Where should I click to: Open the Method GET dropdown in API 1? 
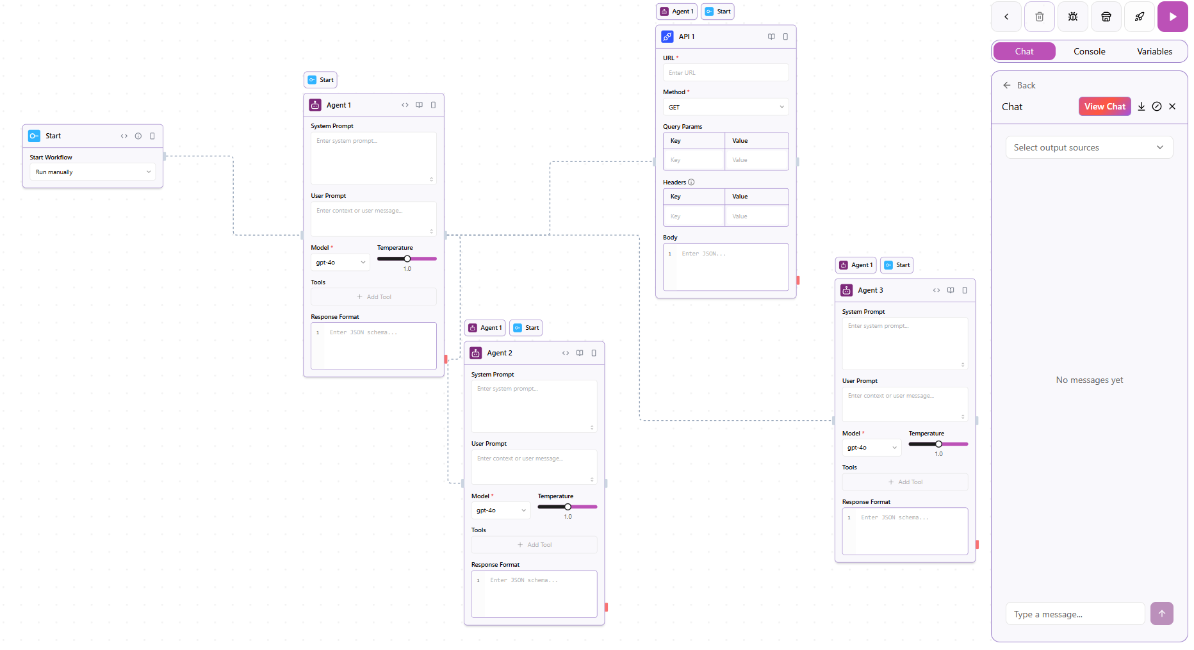(726, 107)
